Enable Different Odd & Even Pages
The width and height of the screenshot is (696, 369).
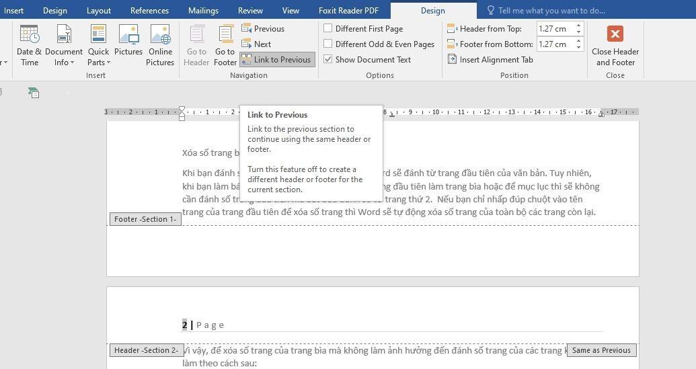(328, 44)
